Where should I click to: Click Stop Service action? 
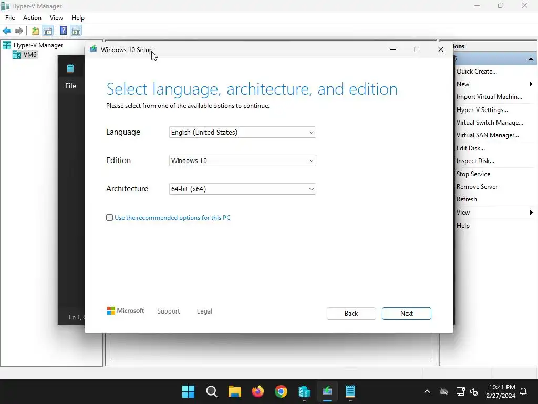[473, 174]
